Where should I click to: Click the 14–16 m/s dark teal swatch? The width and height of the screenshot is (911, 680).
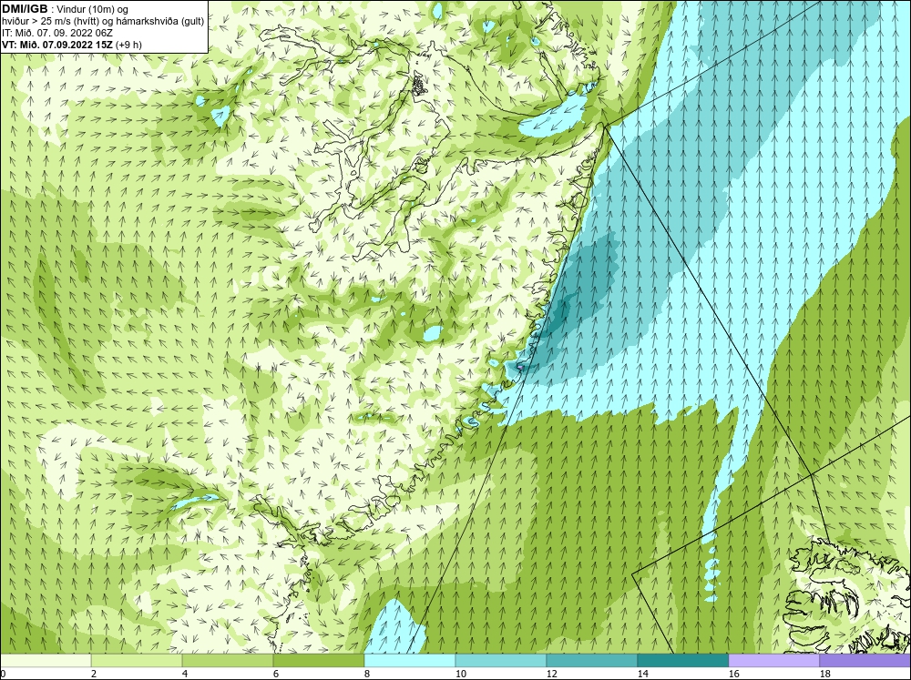682,660
